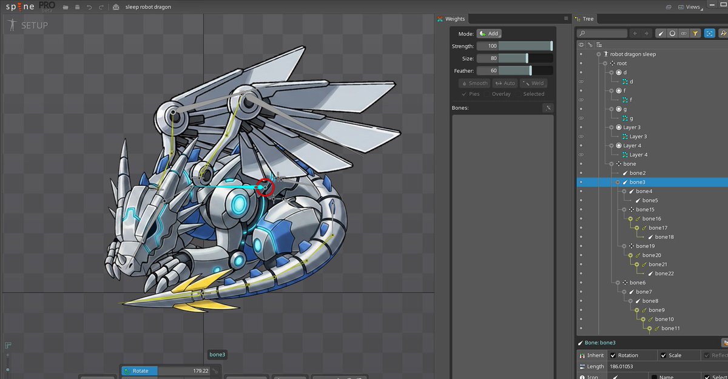
Task: Toggle the slot circle filter in Tree
Action: coord(672,33)
